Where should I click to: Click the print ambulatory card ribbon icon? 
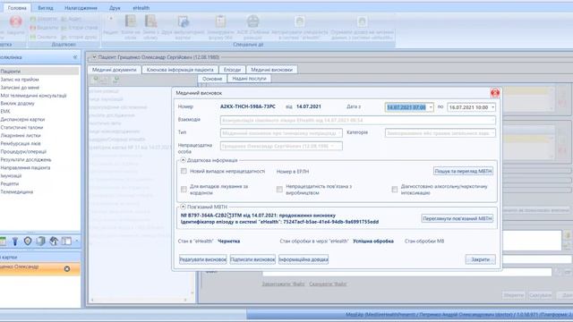point(183,21)
